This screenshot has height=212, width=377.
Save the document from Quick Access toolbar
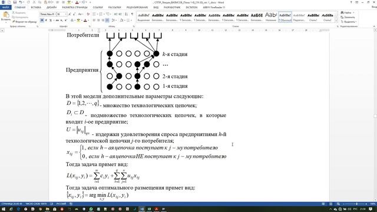tap(15, 2)
